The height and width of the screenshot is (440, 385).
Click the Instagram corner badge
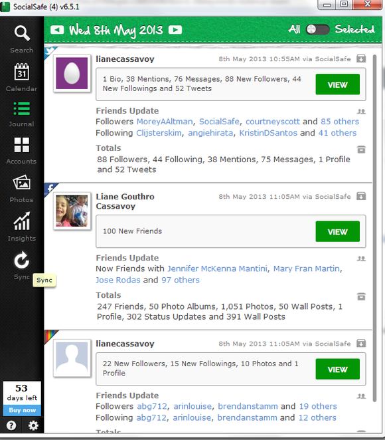50,336
